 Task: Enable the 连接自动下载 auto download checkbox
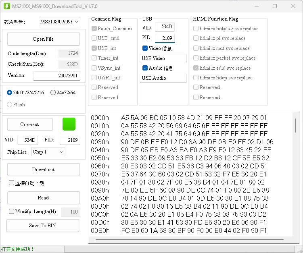(x=12, y=183)
